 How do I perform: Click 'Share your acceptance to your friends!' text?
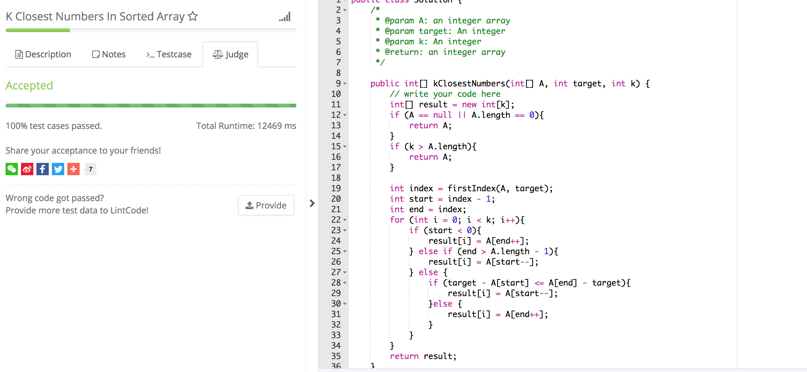83,151
